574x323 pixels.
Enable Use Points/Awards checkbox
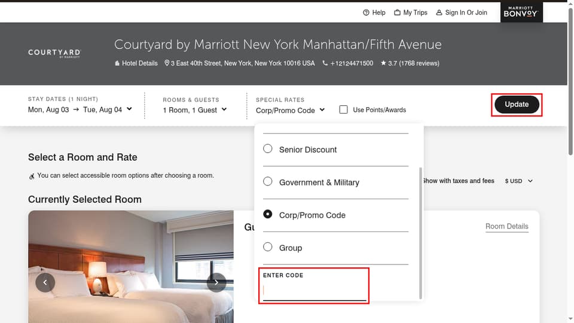click(343, 109)
